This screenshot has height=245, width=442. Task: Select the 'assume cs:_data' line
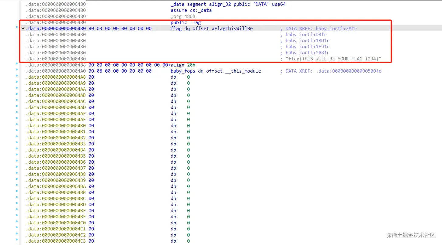(191, 10)
